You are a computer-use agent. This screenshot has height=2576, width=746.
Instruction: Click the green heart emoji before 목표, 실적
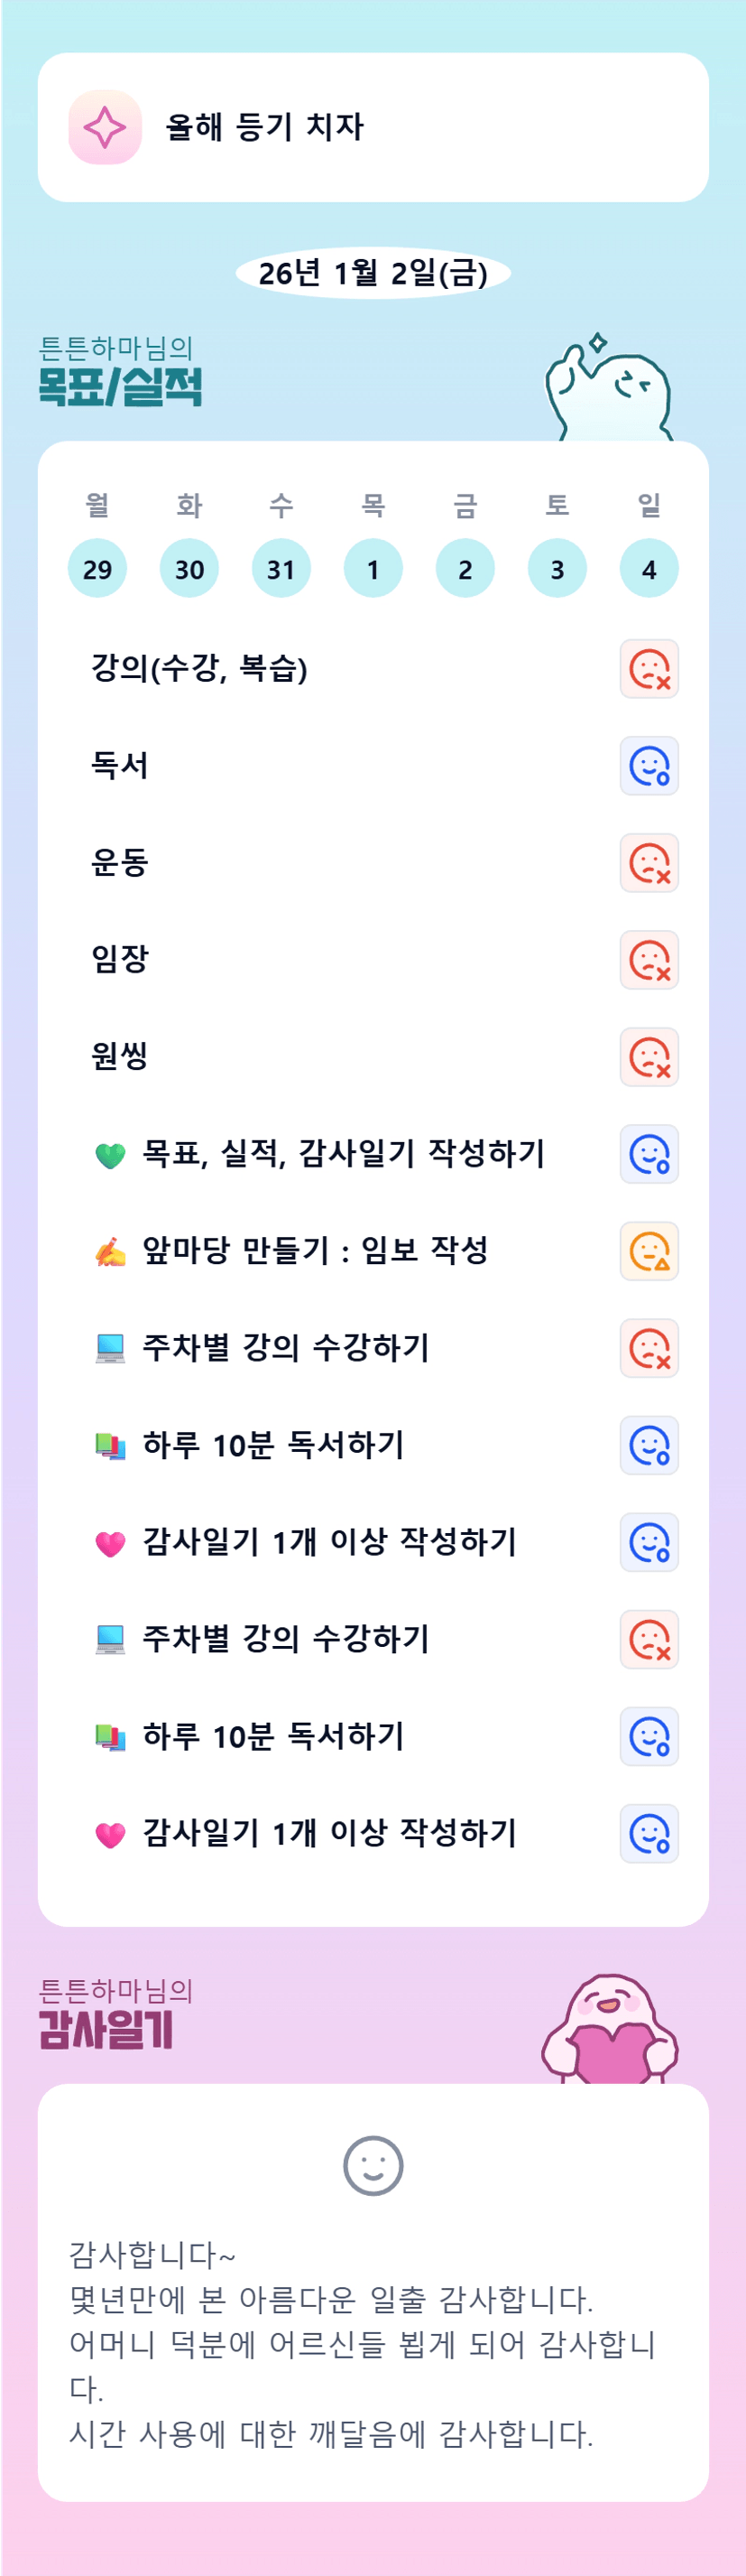click(x=110, y=1155)
